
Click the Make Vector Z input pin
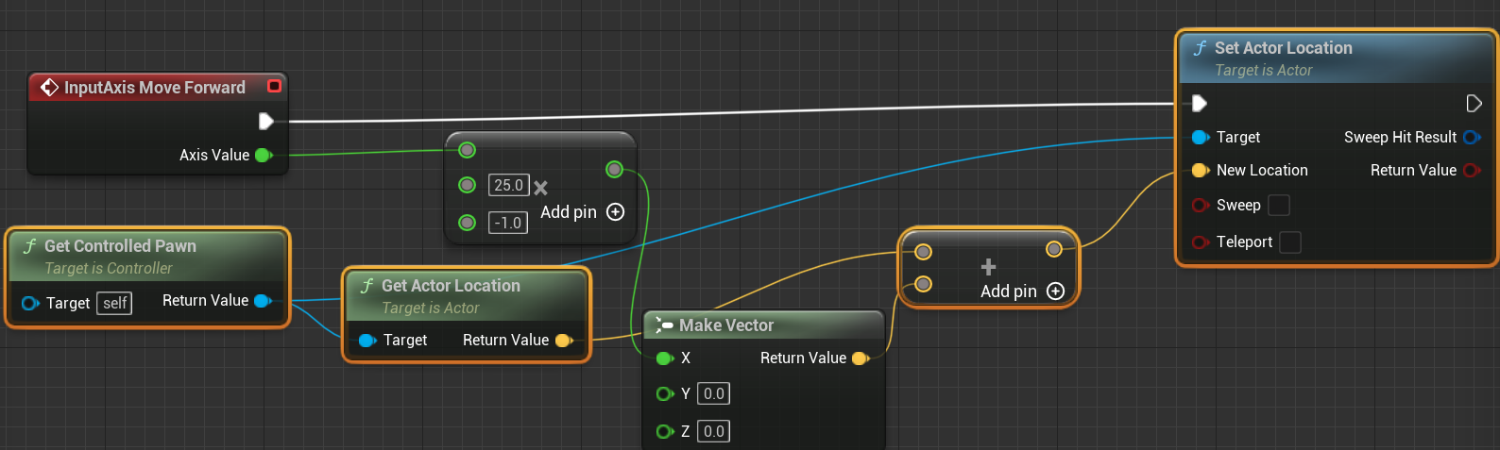[665, 431]
